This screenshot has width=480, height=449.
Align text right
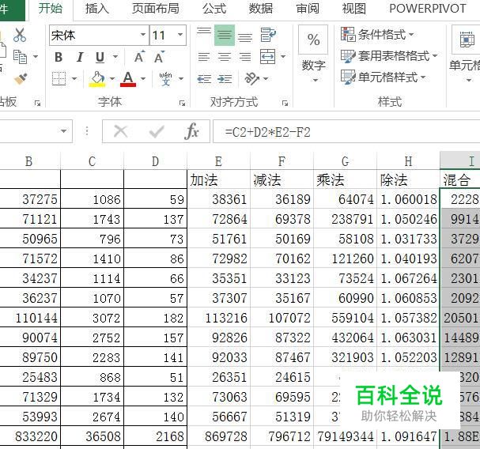pos(245,57)
